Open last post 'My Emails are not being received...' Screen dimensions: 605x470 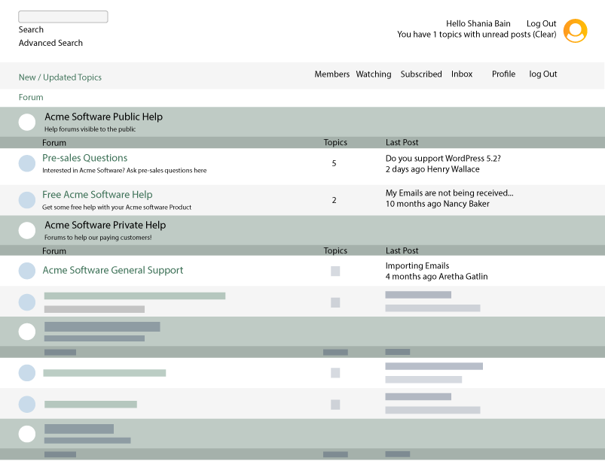click(450, 193)
